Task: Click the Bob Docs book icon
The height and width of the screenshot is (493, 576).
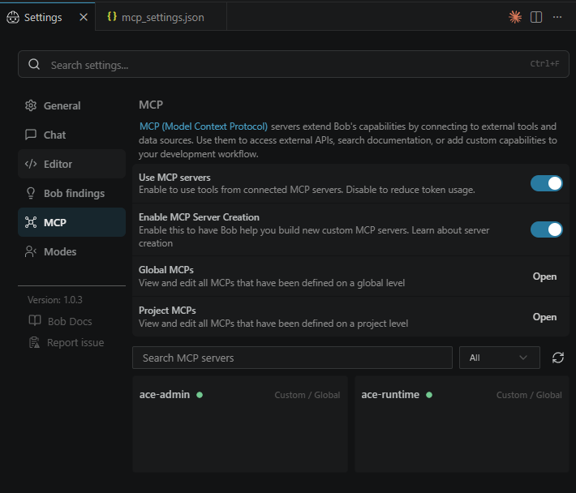Action: click(x=35, y=320)
